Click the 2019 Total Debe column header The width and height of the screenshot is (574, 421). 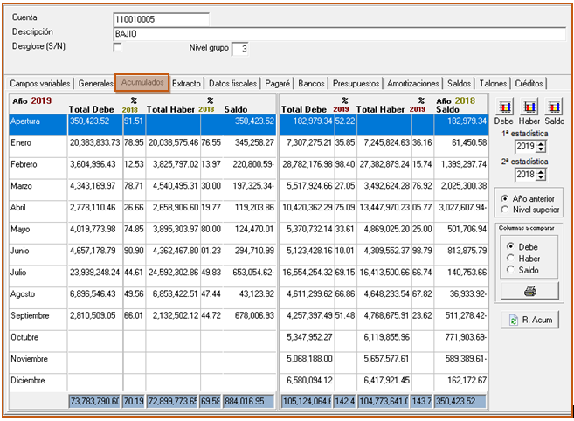click(x=92, y=109)
